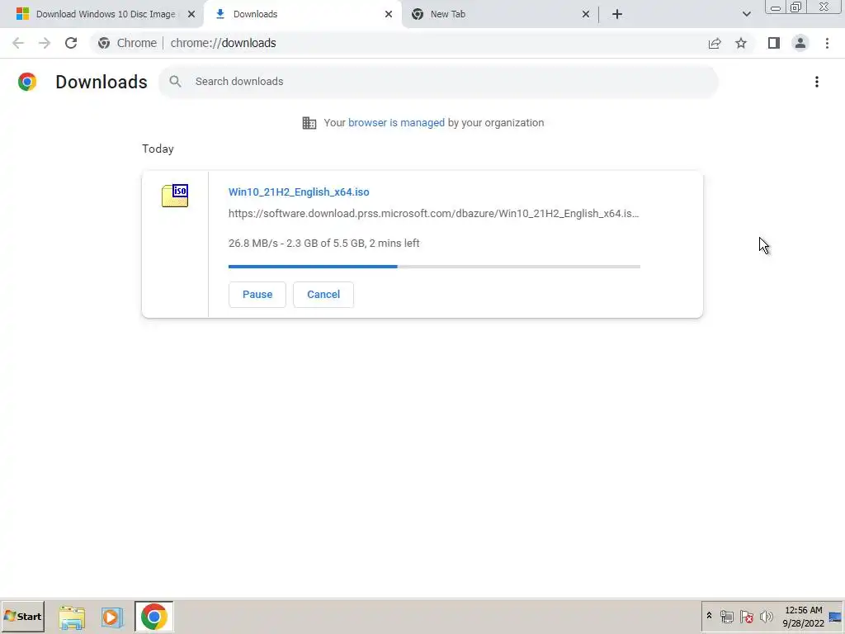Open the volume speaker tray icon
This screenshot has width=845, height=634.
pyautogui.click(x=766, y=617)
